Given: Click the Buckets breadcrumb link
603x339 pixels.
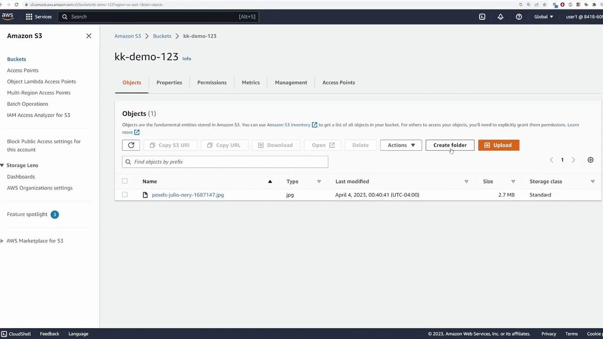Looking at the screenshot, I should [162, 36].
